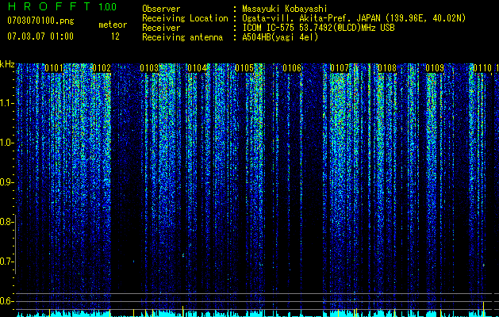The image size is (499, 317).
Task: Click the meteor count label
Action: click(113, 25)
